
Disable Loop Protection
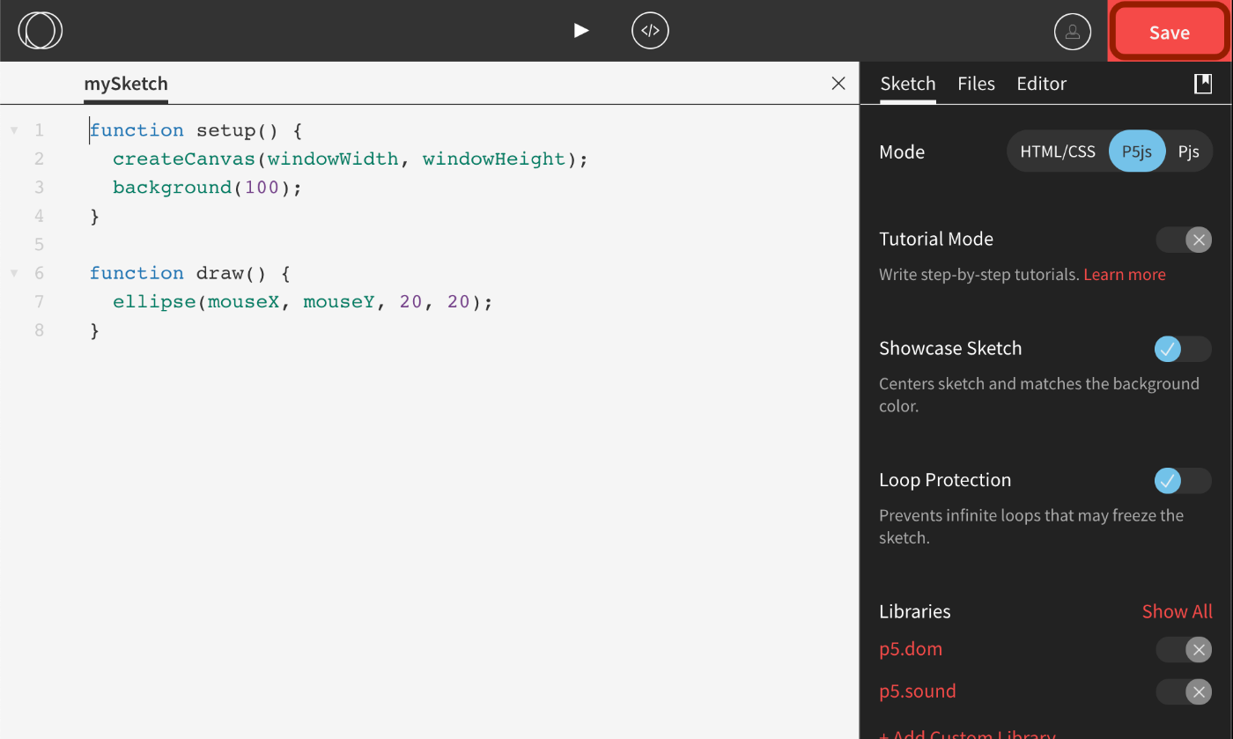1183,480
